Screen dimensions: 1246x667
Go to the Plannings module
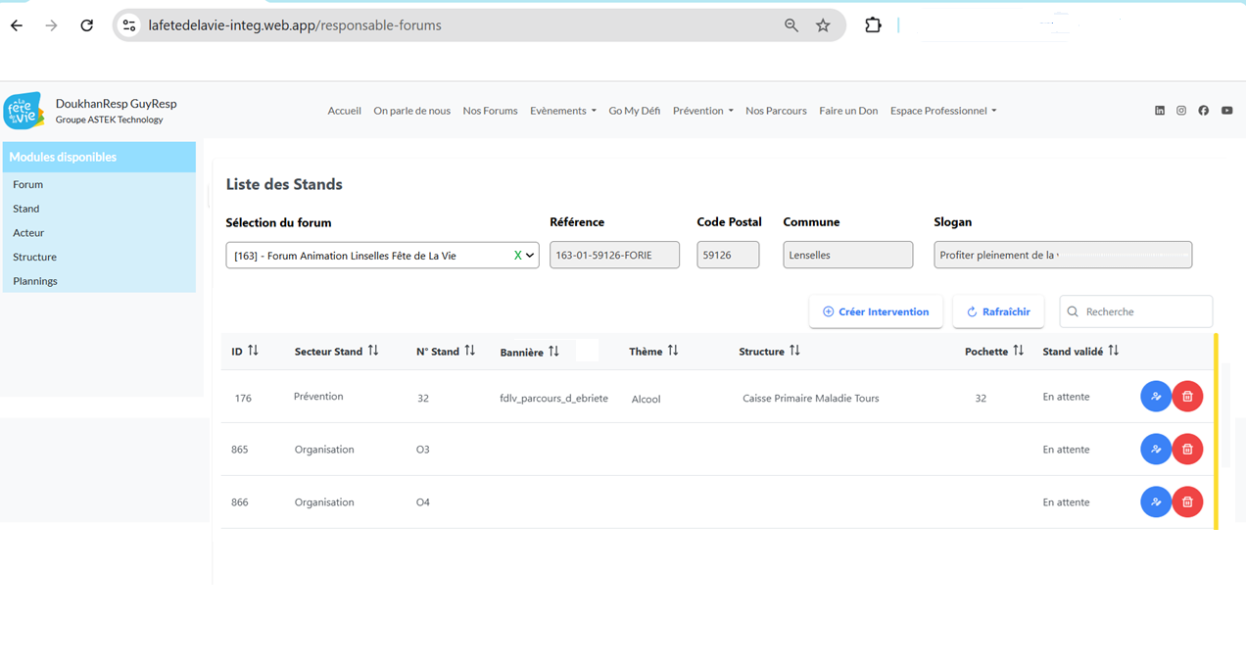35,281
